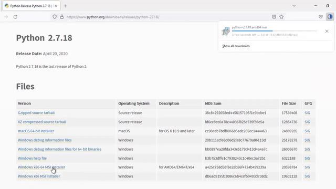
Task: Open SIG link for 64-bit debug binaries row
Action: coord(307,149)
